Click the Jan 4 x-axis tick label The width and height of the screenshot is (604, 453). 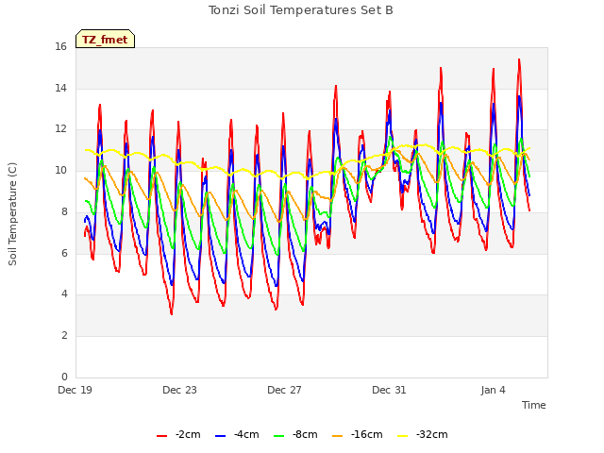coord(493,390)
